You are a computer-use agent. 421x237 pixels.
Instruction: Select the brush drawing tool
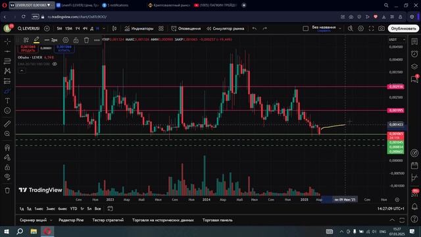coord(7,91)
